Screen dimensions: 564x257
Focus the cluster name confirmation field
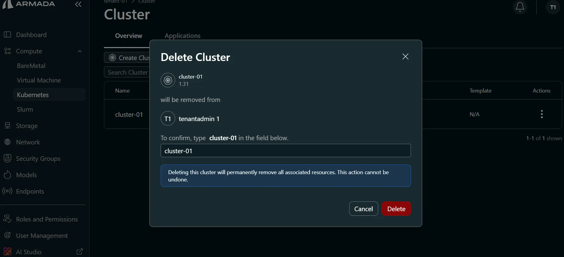point(285,150)
